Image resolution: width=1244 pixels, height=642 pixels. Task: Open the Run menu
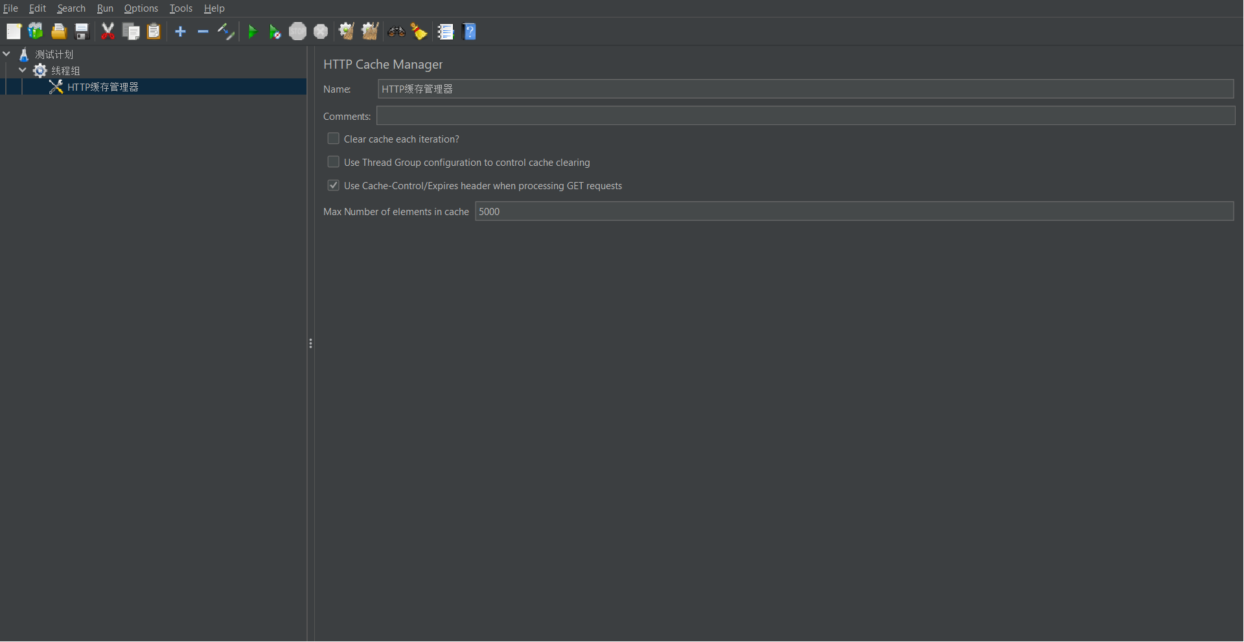coord(105,8)
